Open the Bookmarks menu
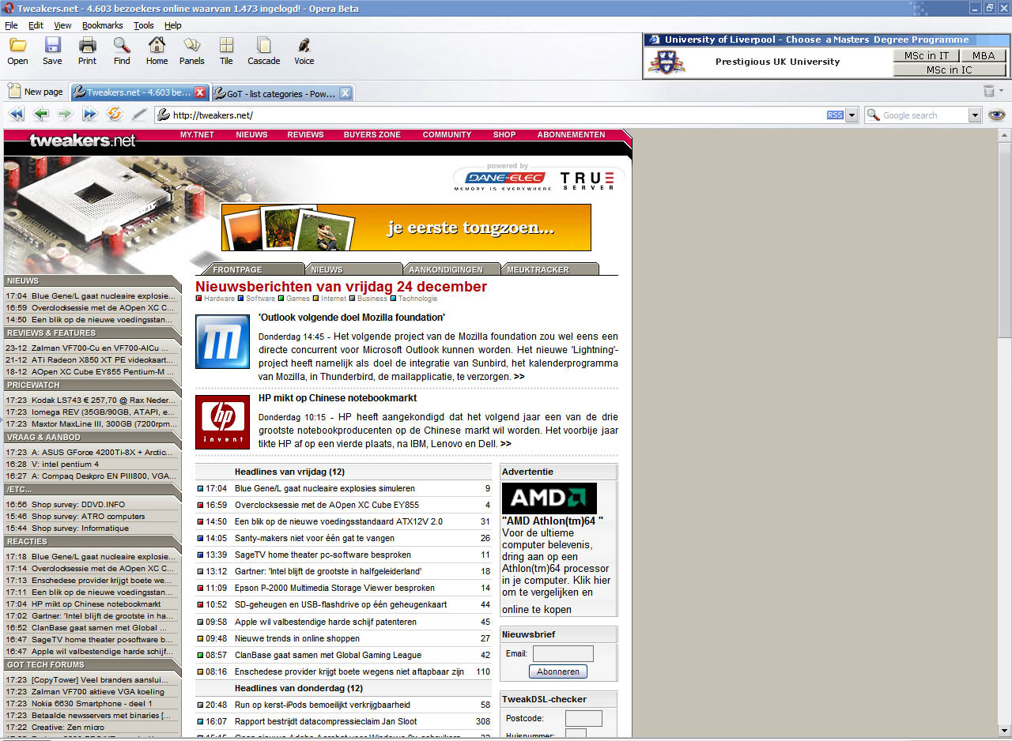 click(x=103, y=25)
